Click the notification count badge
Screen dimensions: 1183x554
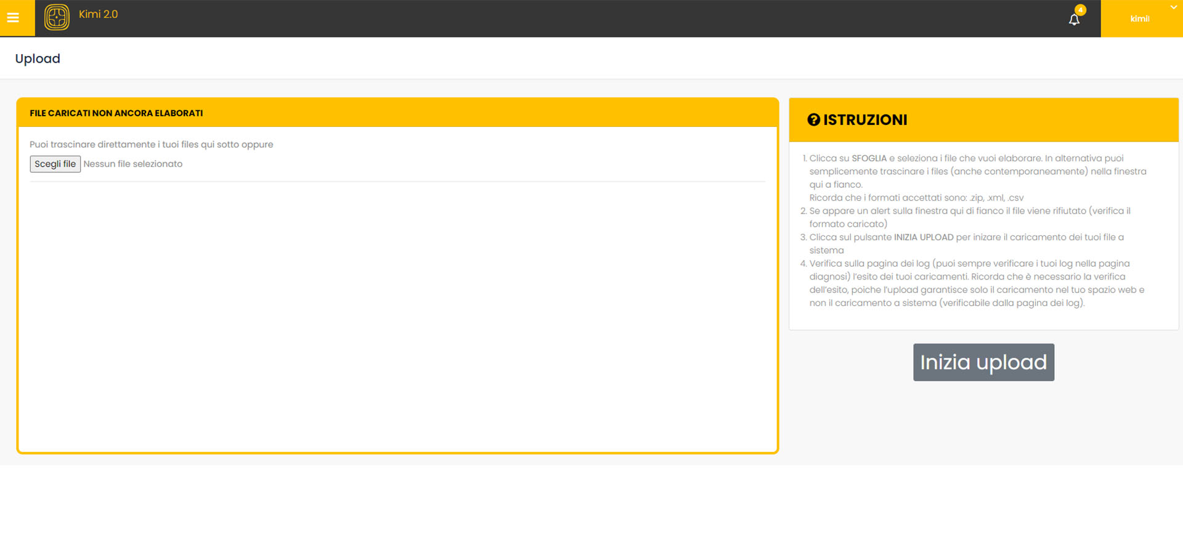coord(1080,10)
